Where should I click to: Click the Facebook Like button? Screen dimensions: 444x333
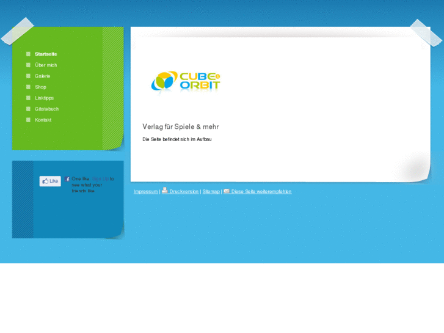click(x=50, y=181)
